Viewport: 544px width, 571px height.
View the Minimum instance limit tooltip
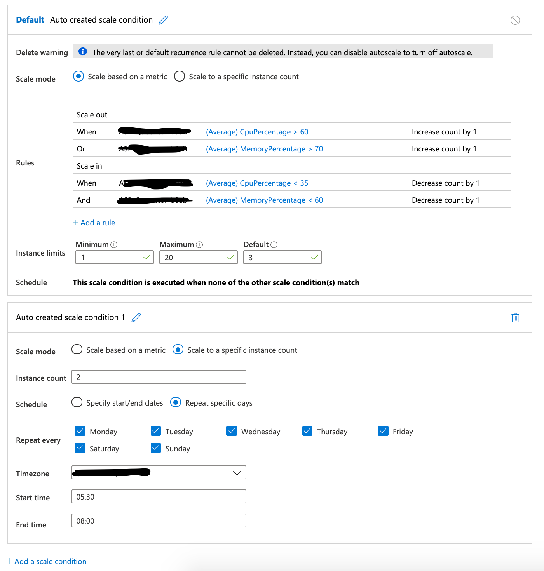(x=113, y=244)
